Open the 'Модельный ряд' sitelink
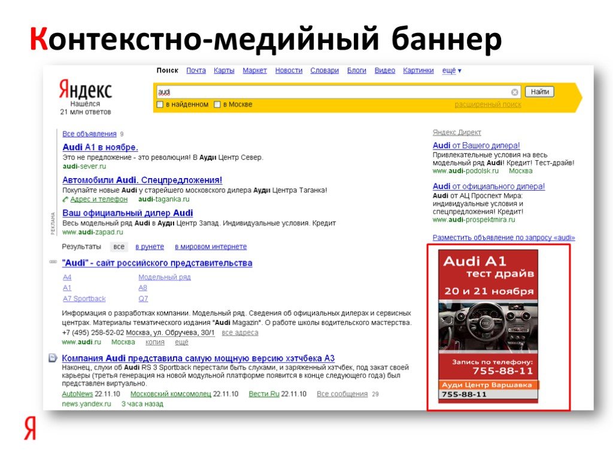The height and width of the screenshot is (459, 613). pos(165,277)
